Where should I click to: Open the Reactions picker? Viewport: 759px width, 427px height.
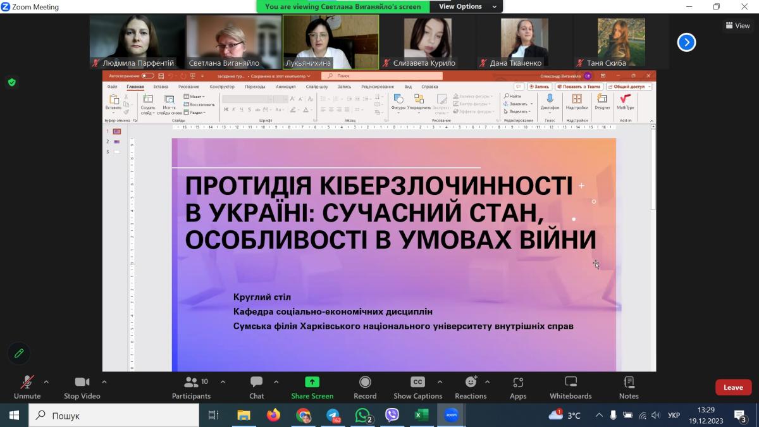pos(471,387)
